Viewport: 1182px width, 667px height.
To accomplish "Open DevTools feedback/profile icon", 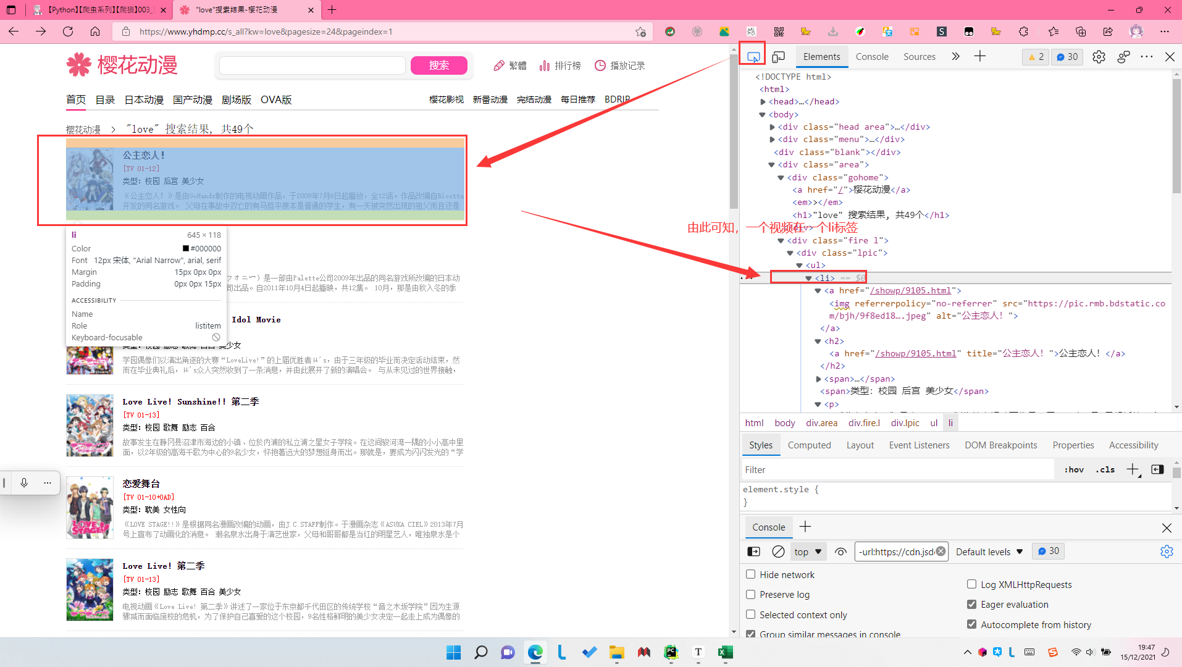I will coord(1123,57).
